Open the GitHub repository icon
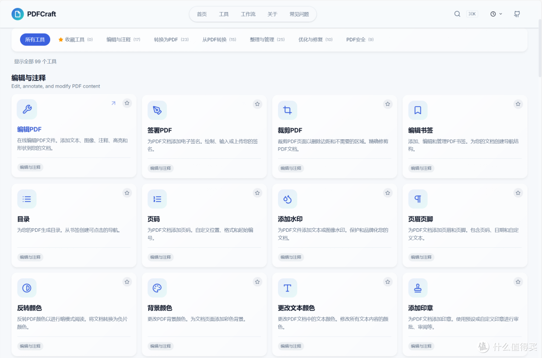Image resolution: width=542 pixels, height=358 pixels. coord(517,14)
